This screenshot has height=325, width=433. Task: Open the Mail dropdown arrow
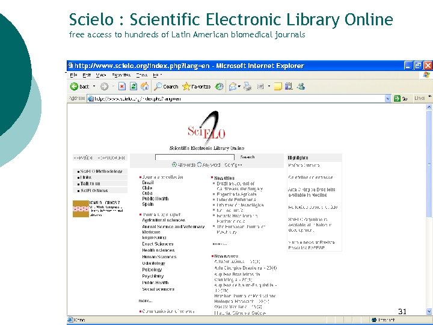[239, 87]
